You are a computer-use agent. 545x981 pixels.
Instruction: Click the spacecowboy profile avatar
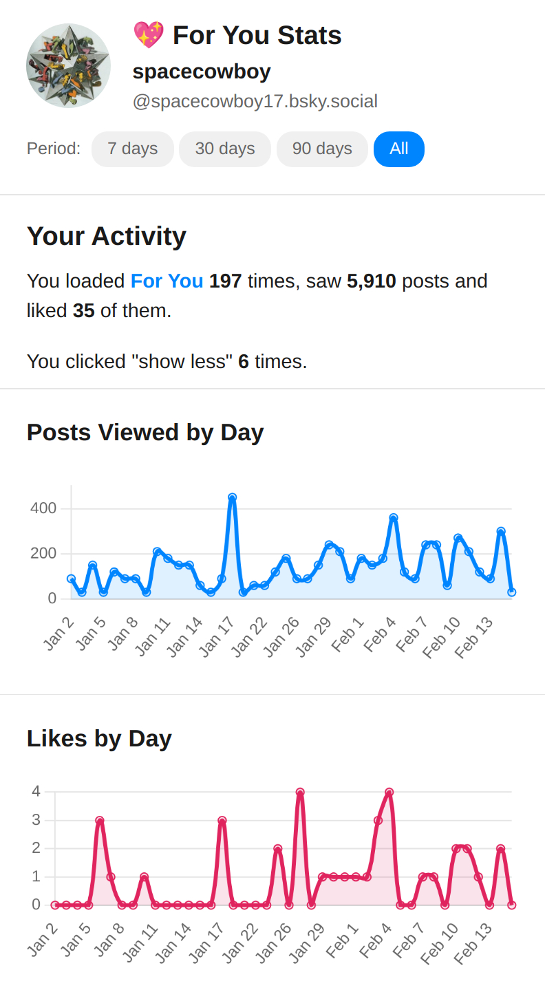[69, 65]
